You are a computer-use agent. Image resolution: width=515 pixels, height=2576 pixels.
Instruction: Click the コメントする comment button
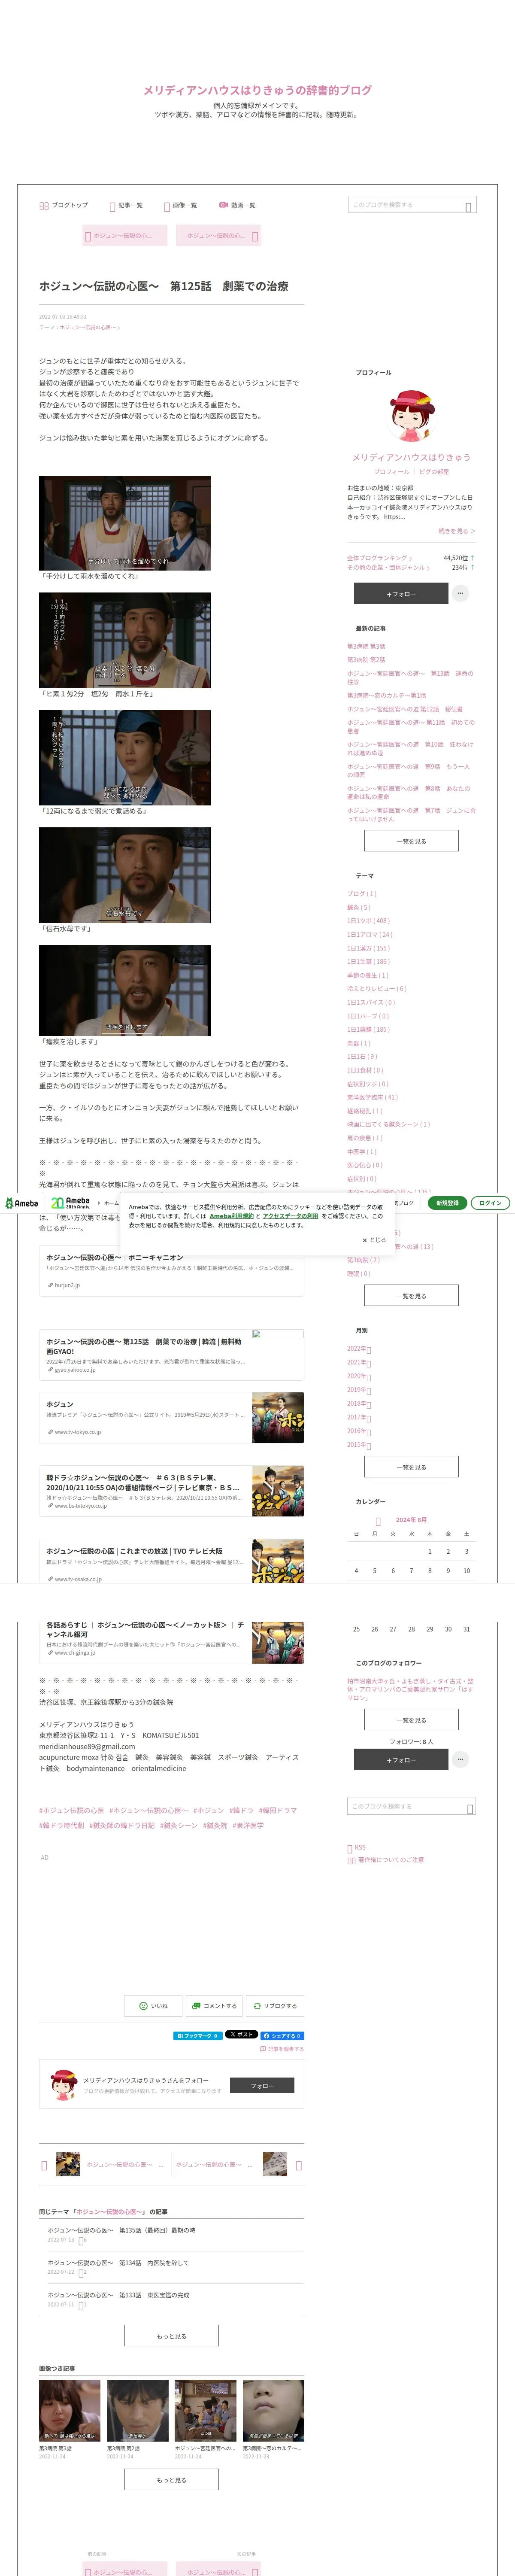pos(214,2005)
